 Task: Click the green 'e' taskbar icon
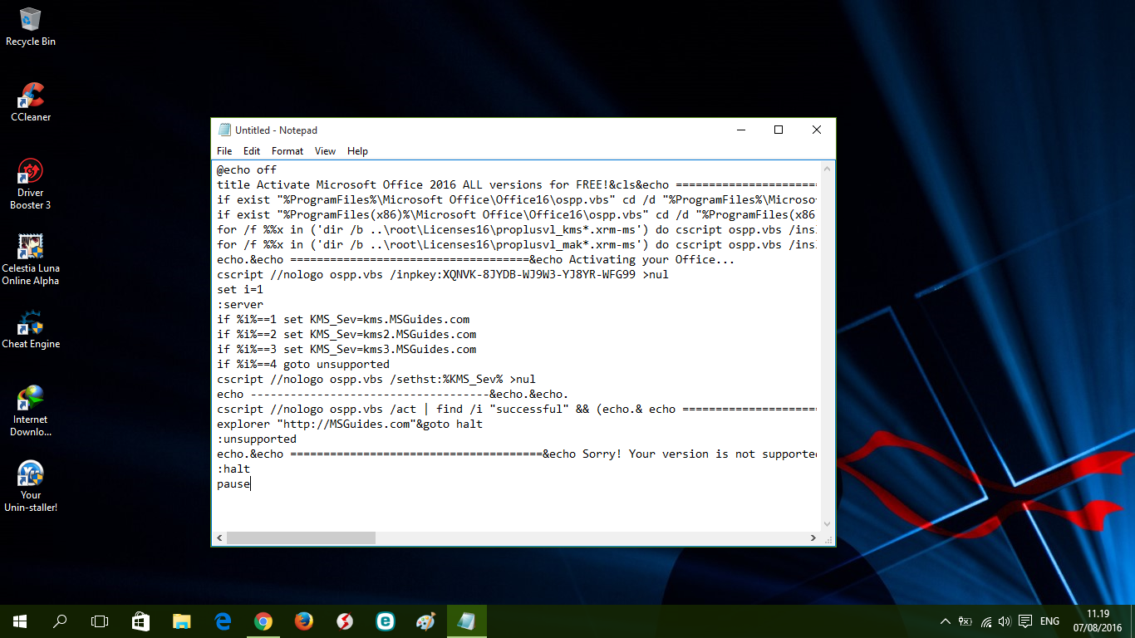click(385, 621)
